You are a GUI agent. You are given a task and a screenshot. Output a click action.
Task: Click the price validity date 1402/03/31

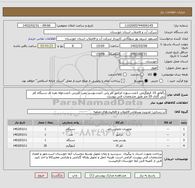139,54
